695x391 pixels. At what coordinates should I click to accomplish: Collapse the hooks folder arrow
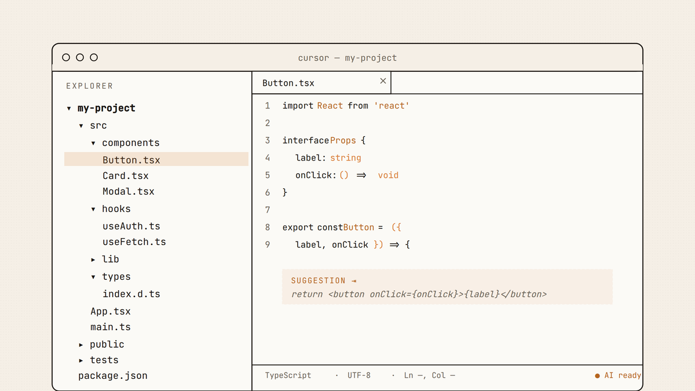pos(93,209)
